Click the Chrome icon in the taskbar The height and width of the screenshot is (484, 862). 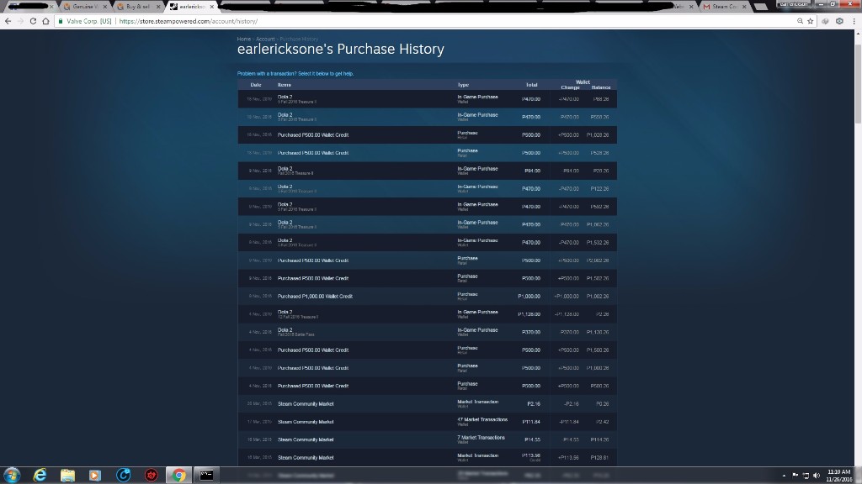(x=178, y=475)
